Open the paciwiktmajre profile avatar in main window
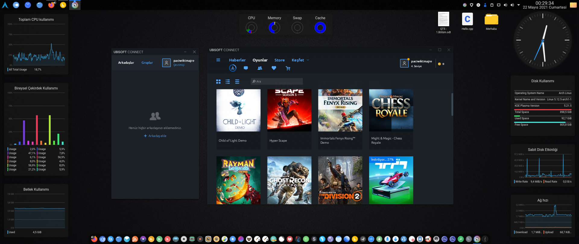This screenshot has height=244, width=579. coord(404,63)
